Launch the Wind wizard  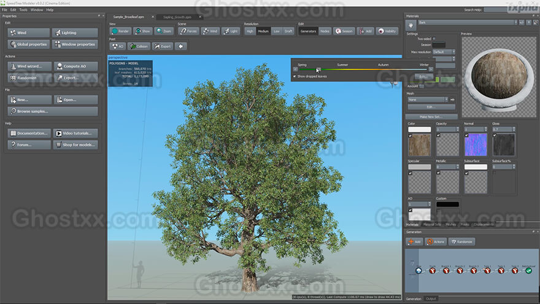[29, 66]
